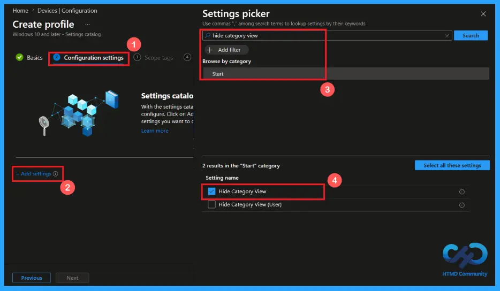Screen dimensions: 500x291
Task: Click info icon for Hide Category View (User)
Action: pyautogui.click(x=461, y=205)
